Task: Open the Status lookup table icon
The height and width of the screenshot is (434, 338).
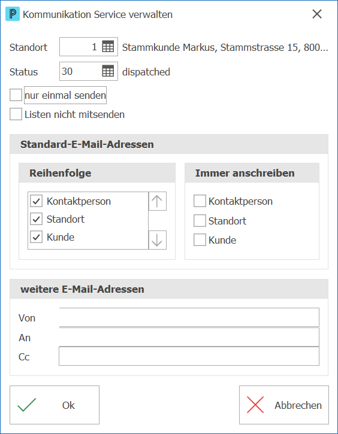Action: point(108,71)
